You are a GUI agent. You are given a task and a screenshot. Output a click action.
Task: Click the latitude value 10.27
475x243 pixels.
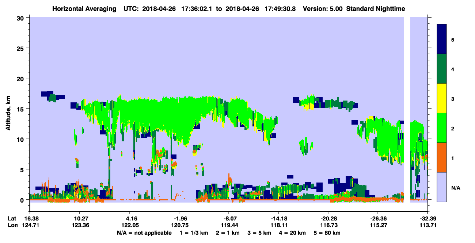click(79, 219)
